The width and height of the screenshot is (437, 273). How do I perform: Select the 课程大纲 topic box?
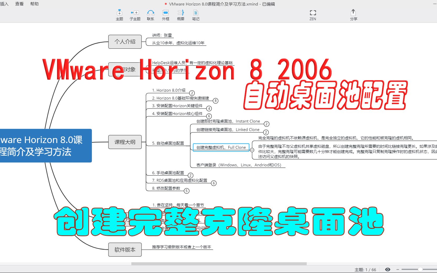coord(125,142)
